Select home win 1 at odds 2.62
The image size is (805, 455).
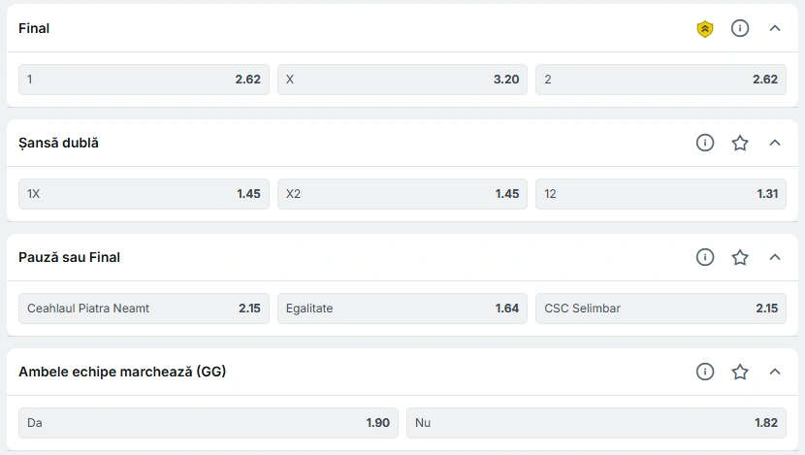tap(144, 80)
